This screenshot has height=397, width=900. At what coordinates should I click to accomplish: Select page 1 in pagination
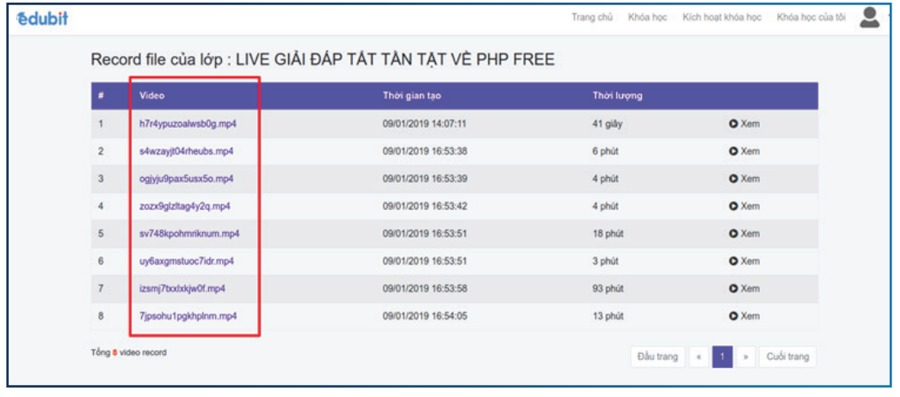click(x=722, y=357)
